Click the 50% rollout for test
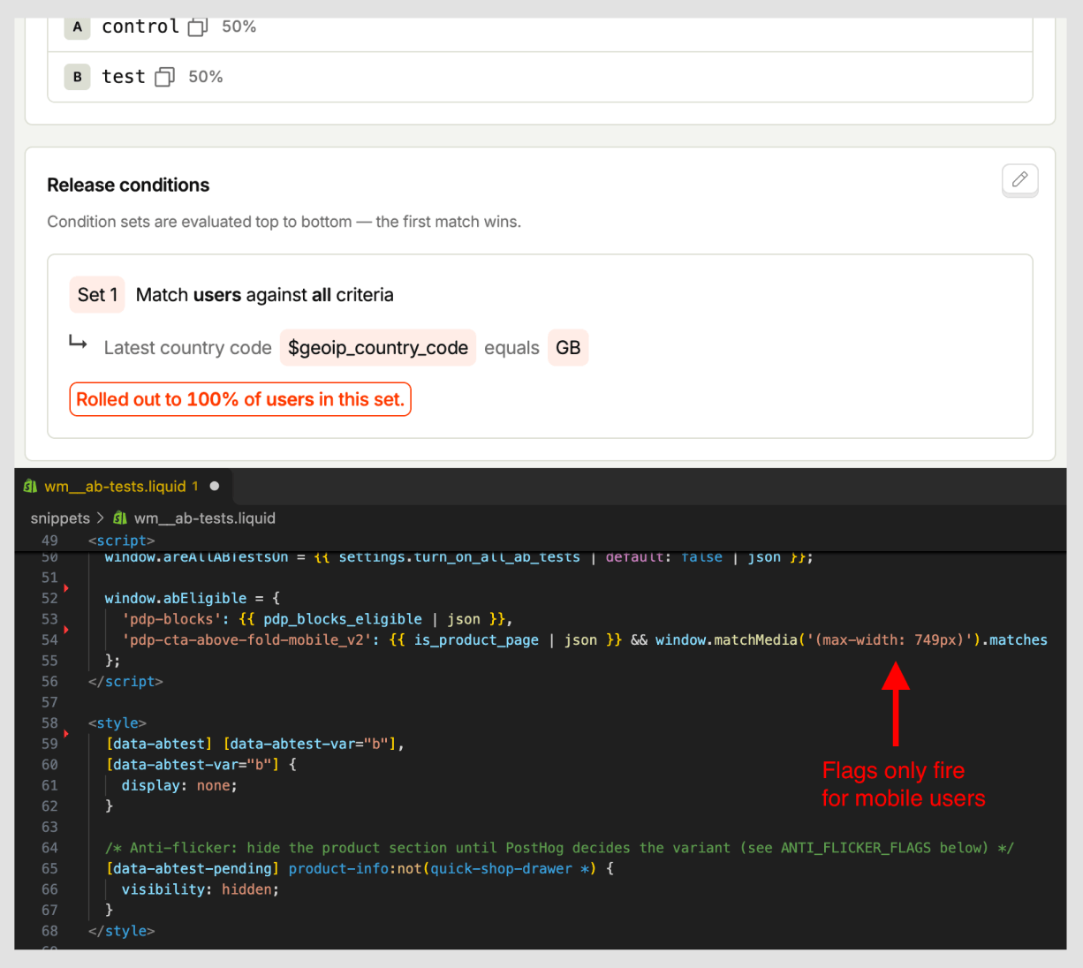The width and height of the screenshot is (1083, 968). click(x=206, y=77)
